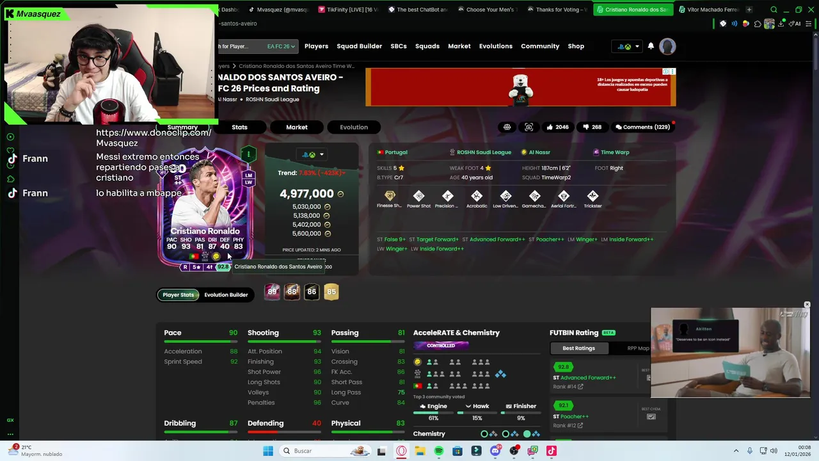Open the 88-rated card version
The image size is (819, 461).
click(x=292, y=291)
